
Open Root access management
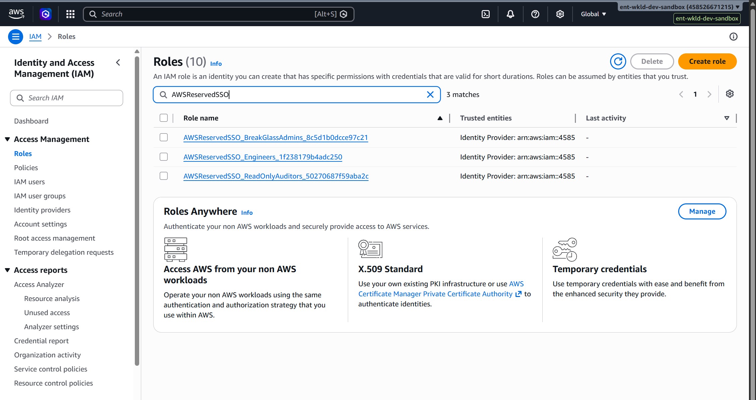click(54, 238)
